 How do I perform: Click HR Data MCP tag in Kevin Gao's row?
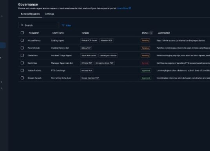click(x=87, y=63)
